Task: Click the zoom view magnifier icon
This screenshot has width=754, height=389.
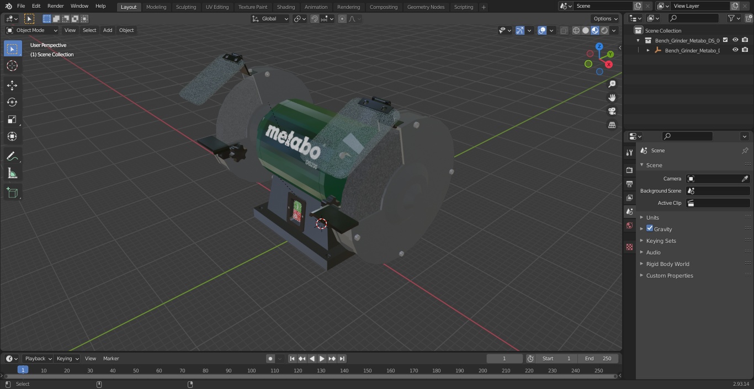Action: (x=612, y=84)
